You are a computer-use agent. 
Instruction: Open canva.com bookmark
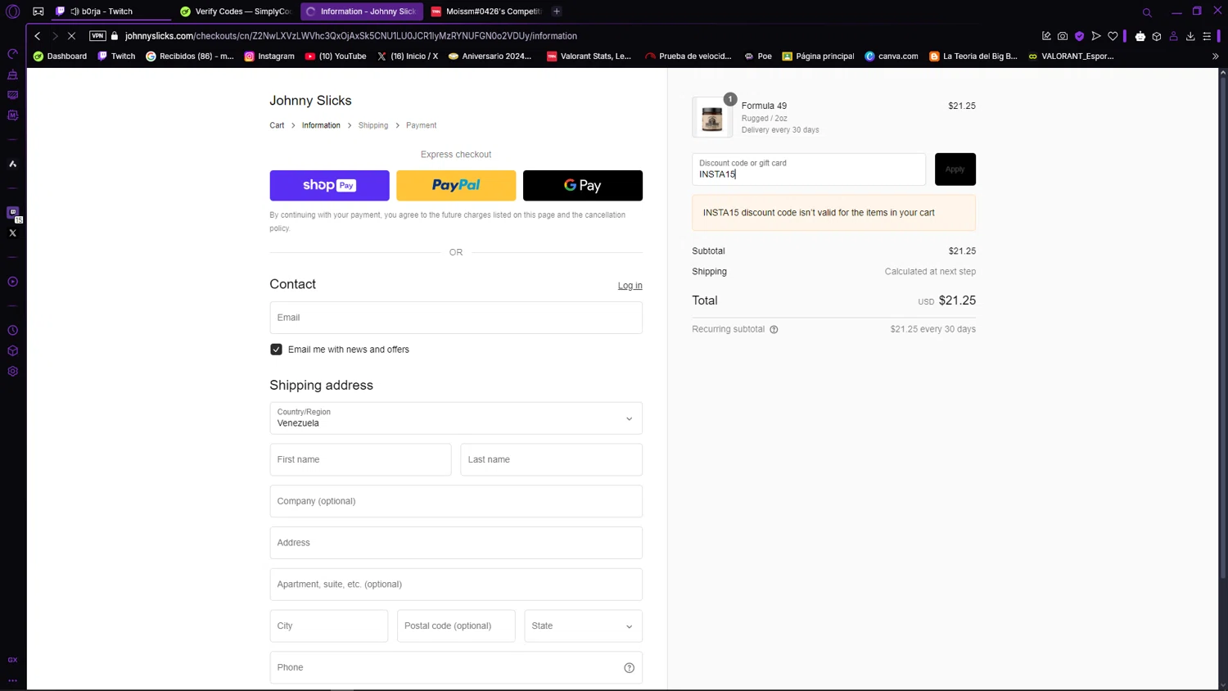(892, 56)
